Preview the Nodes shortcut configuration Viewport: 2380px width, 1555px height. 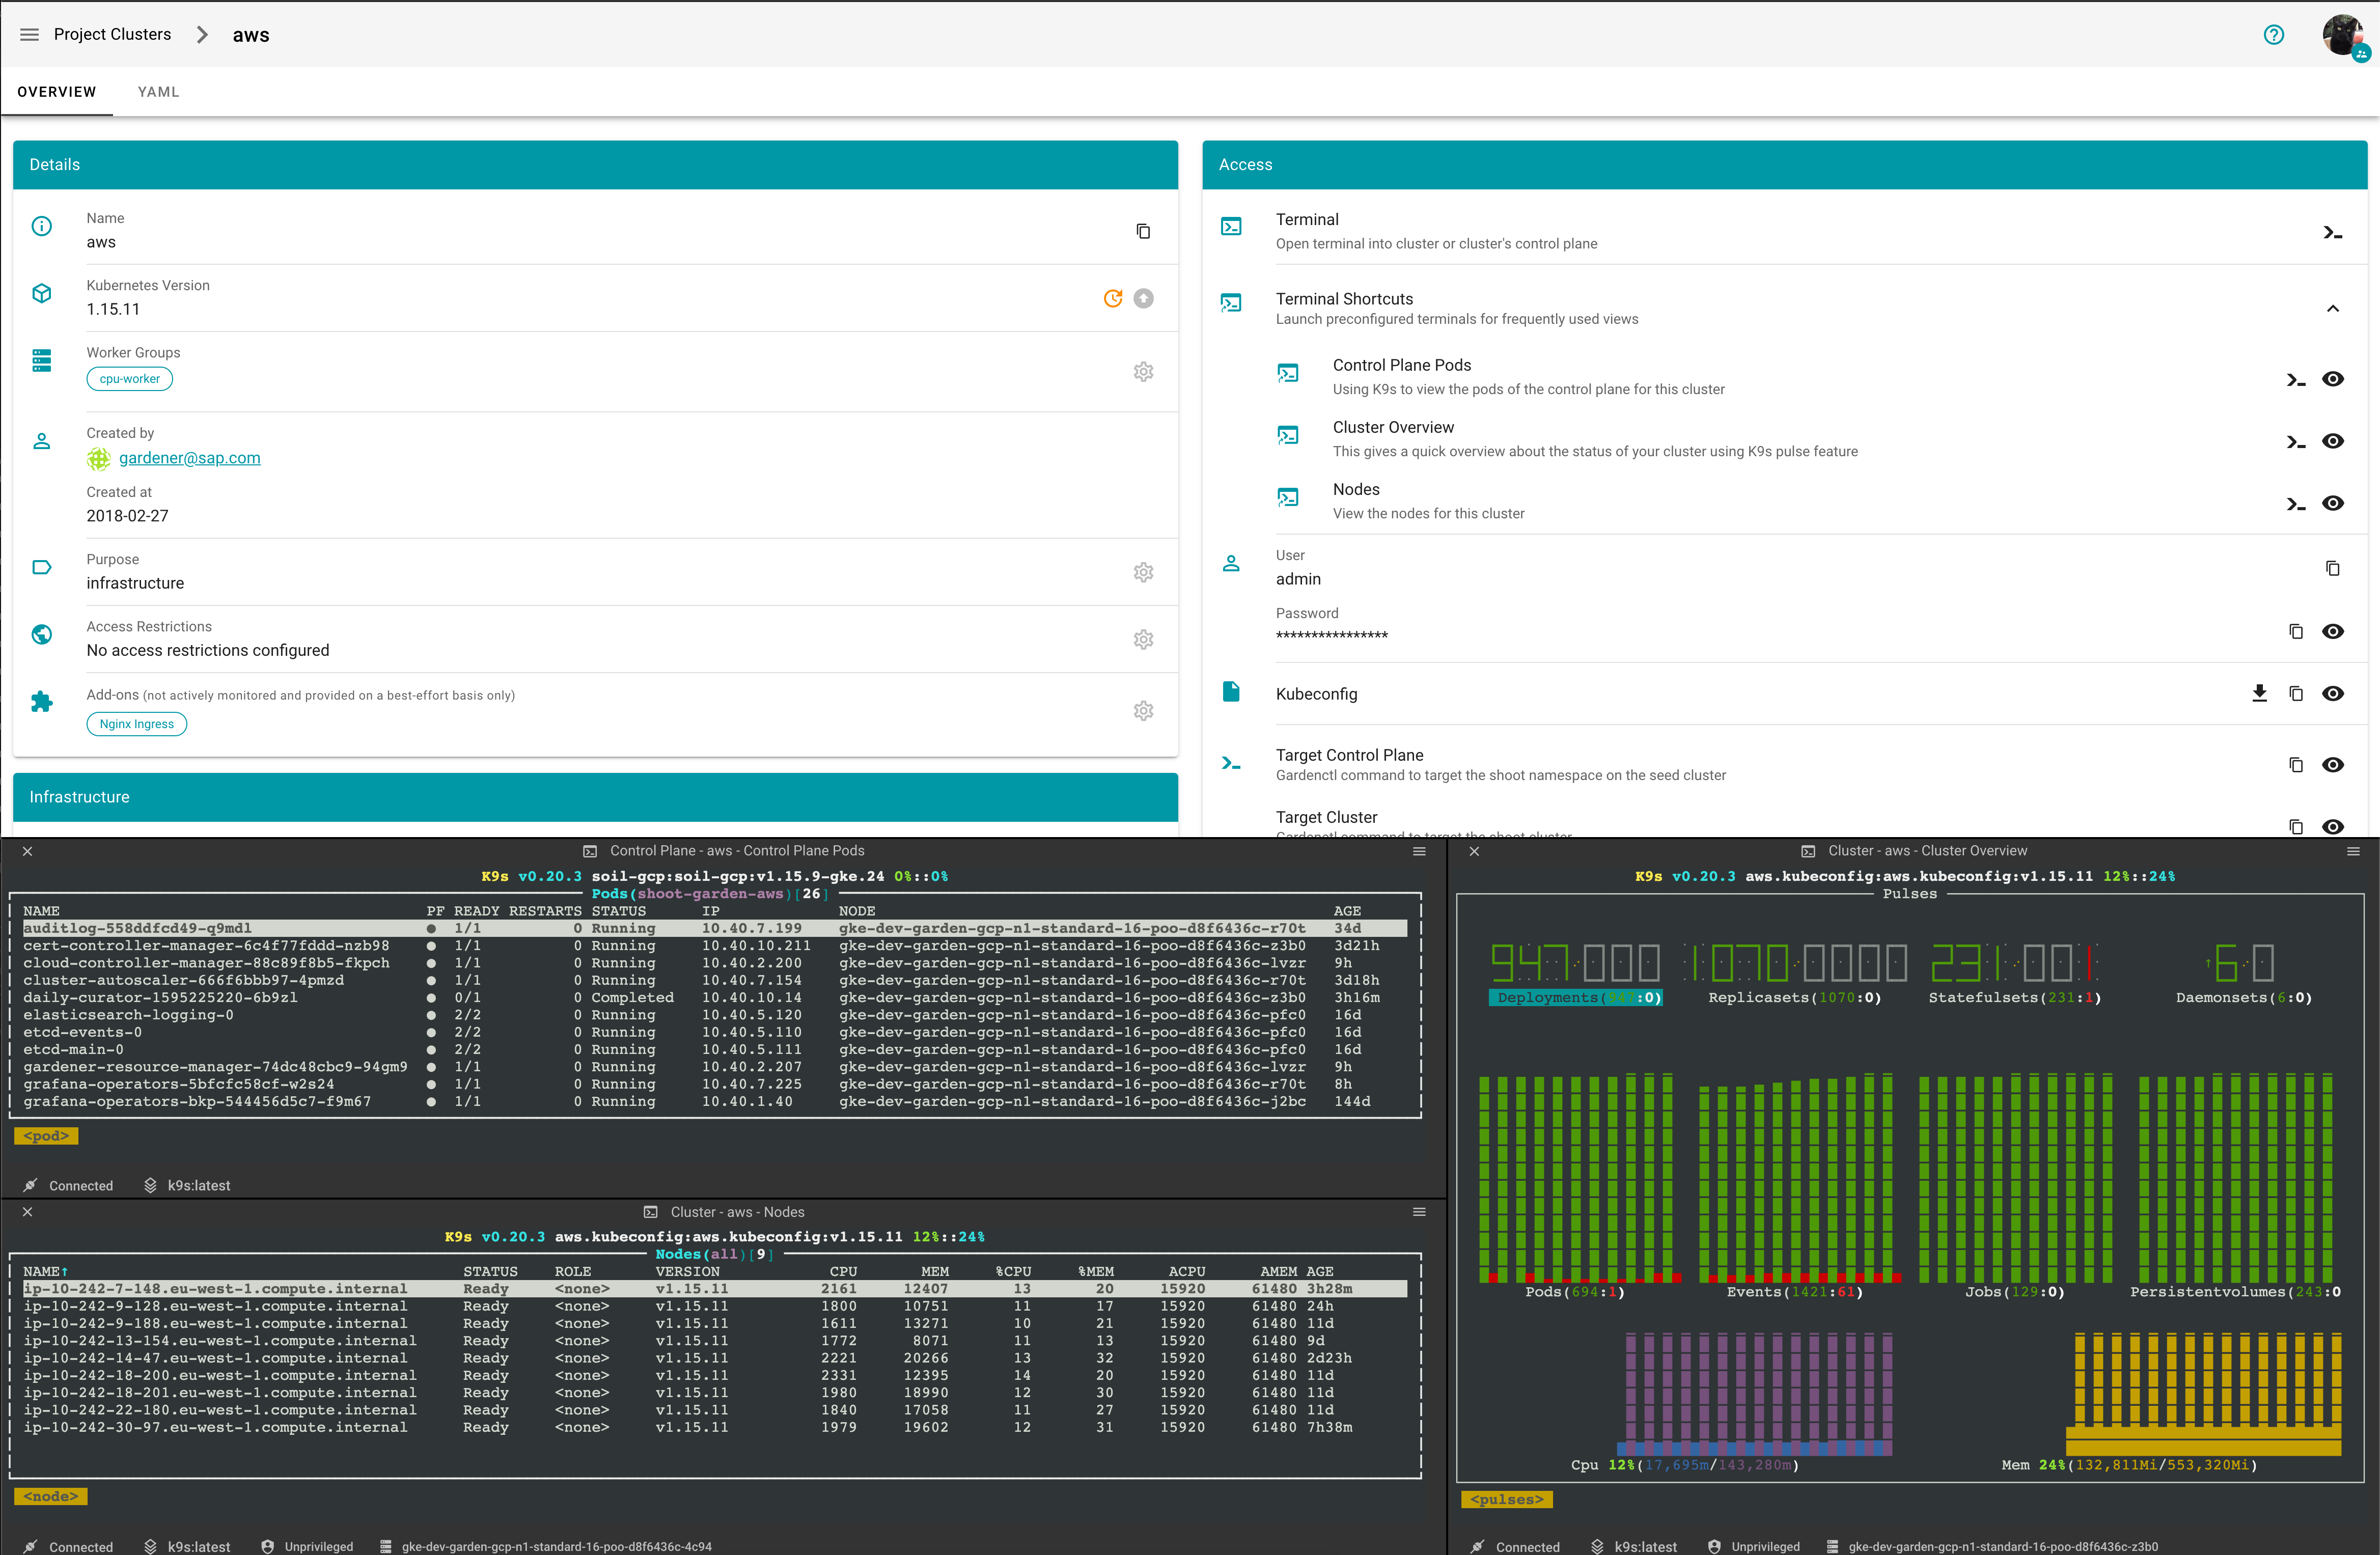tap(2332, 503)
